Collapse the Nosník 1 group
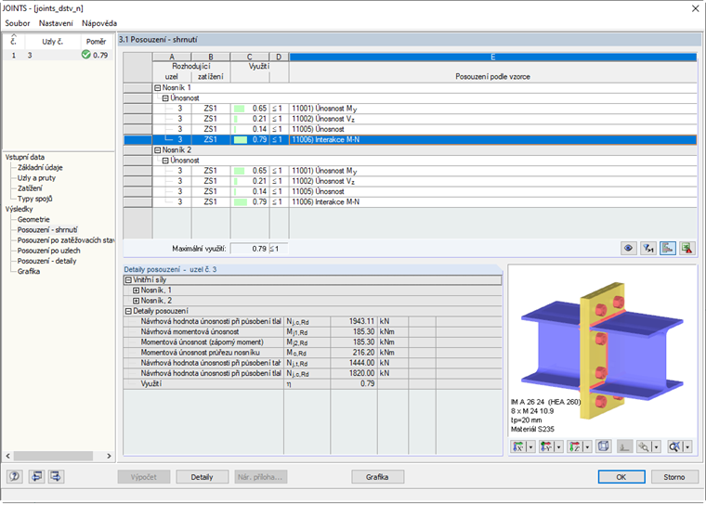 click(158, 88)
